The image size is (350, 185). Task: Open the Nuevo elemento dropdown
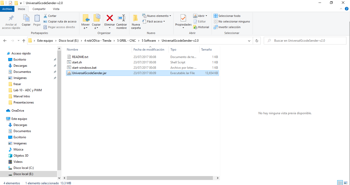click(x=157, y=16)
